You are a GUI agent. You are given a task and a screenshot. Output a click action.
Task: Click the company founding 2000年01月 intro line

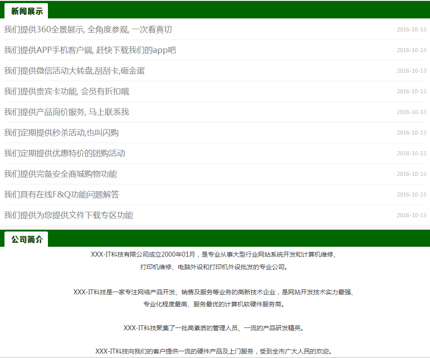click(214, 255)
